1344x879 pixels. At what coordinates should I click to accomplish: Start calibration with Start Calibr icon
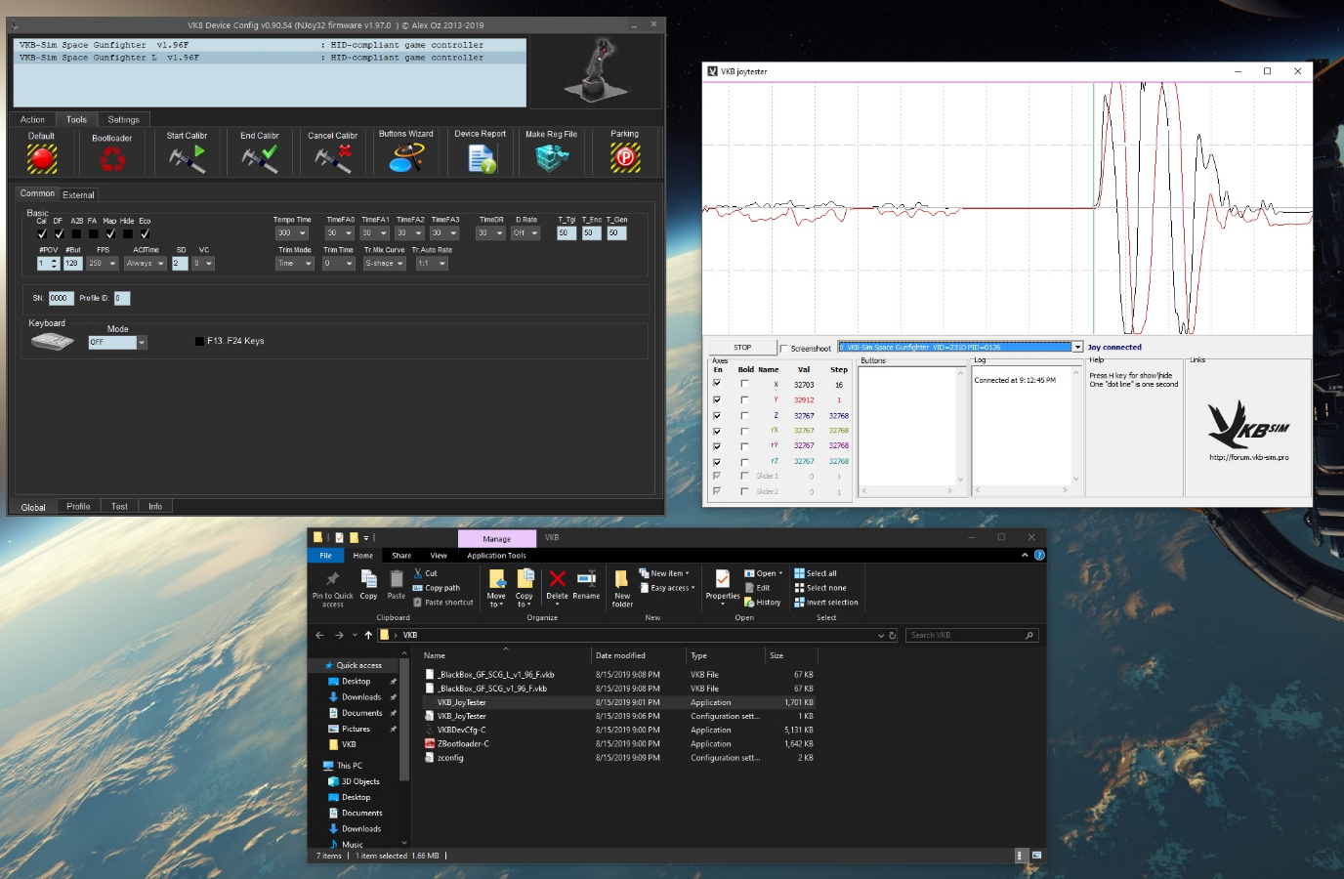[187, 158]
